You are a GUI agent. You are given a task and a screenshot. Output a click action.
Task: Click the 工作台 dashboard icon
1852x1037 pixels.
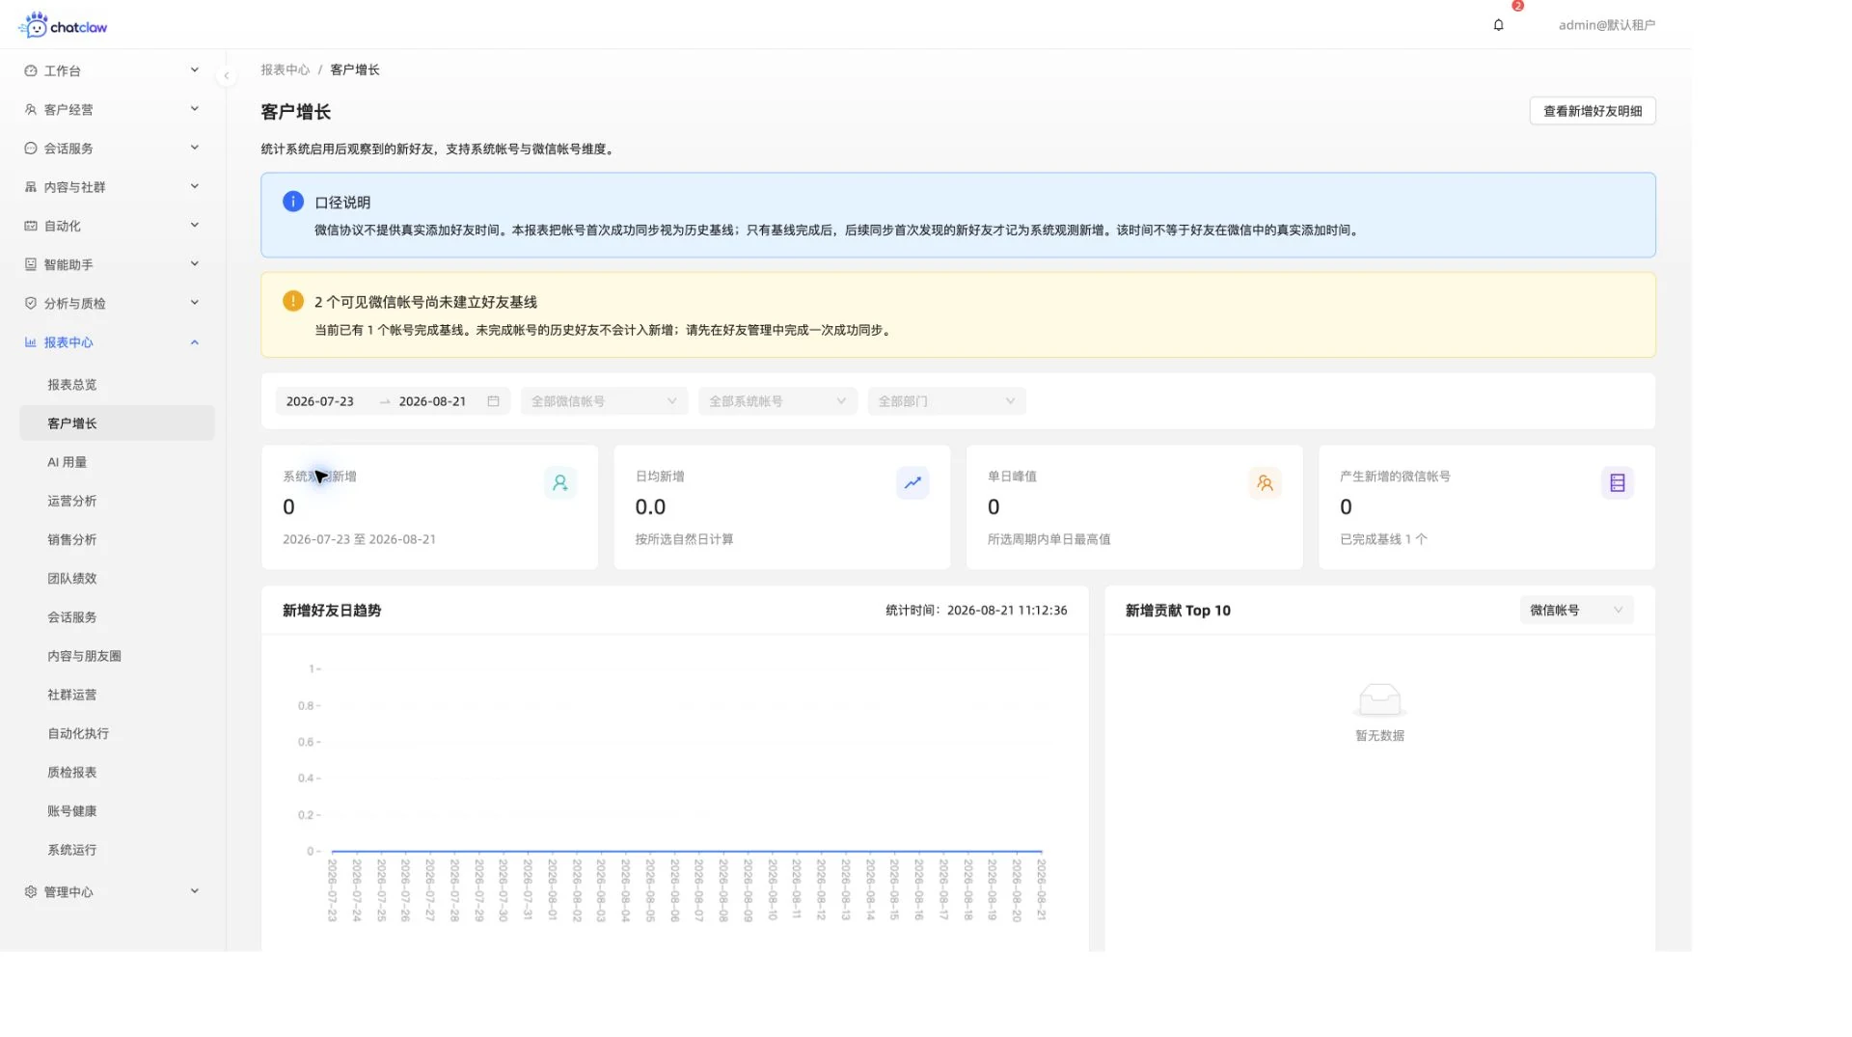click(x=31, y=70)
